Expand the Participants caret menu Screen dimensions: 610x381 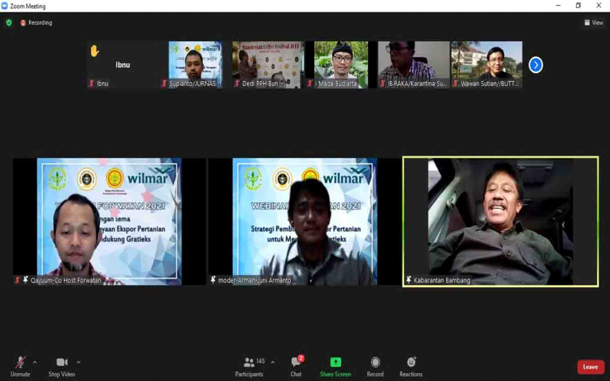pyautogui.click(x=273, y=362)
